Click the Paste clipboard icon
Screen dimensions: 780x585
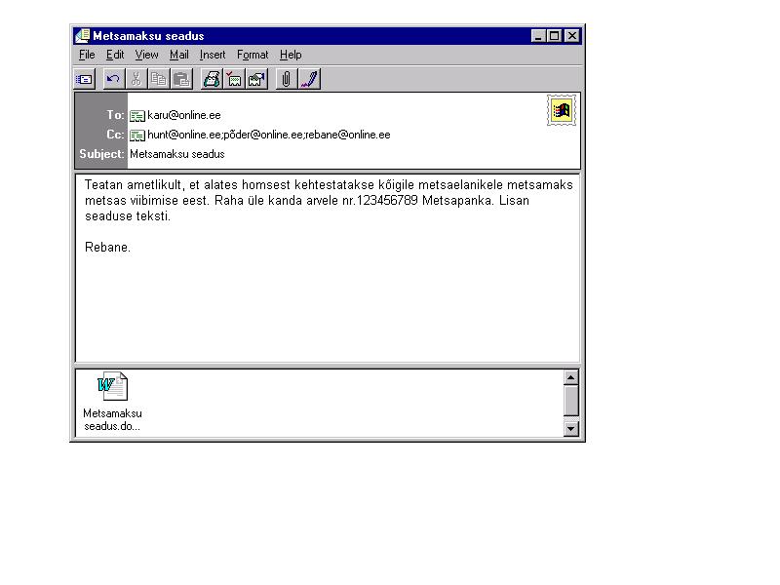click(181, 79)
